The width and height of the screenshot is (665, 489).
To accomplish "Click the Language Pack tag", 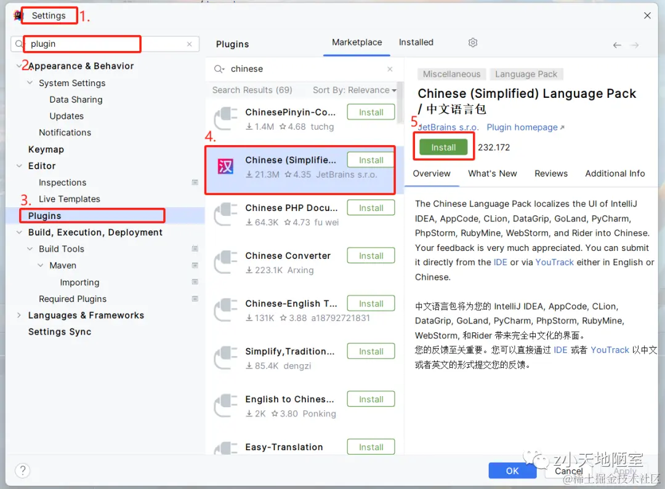I will click(x=526, y=74).
